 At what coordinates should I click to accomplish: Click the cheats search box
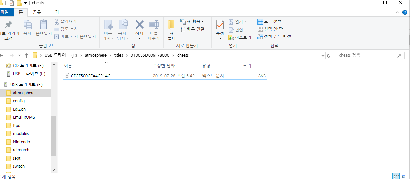[x=370, y=55]
